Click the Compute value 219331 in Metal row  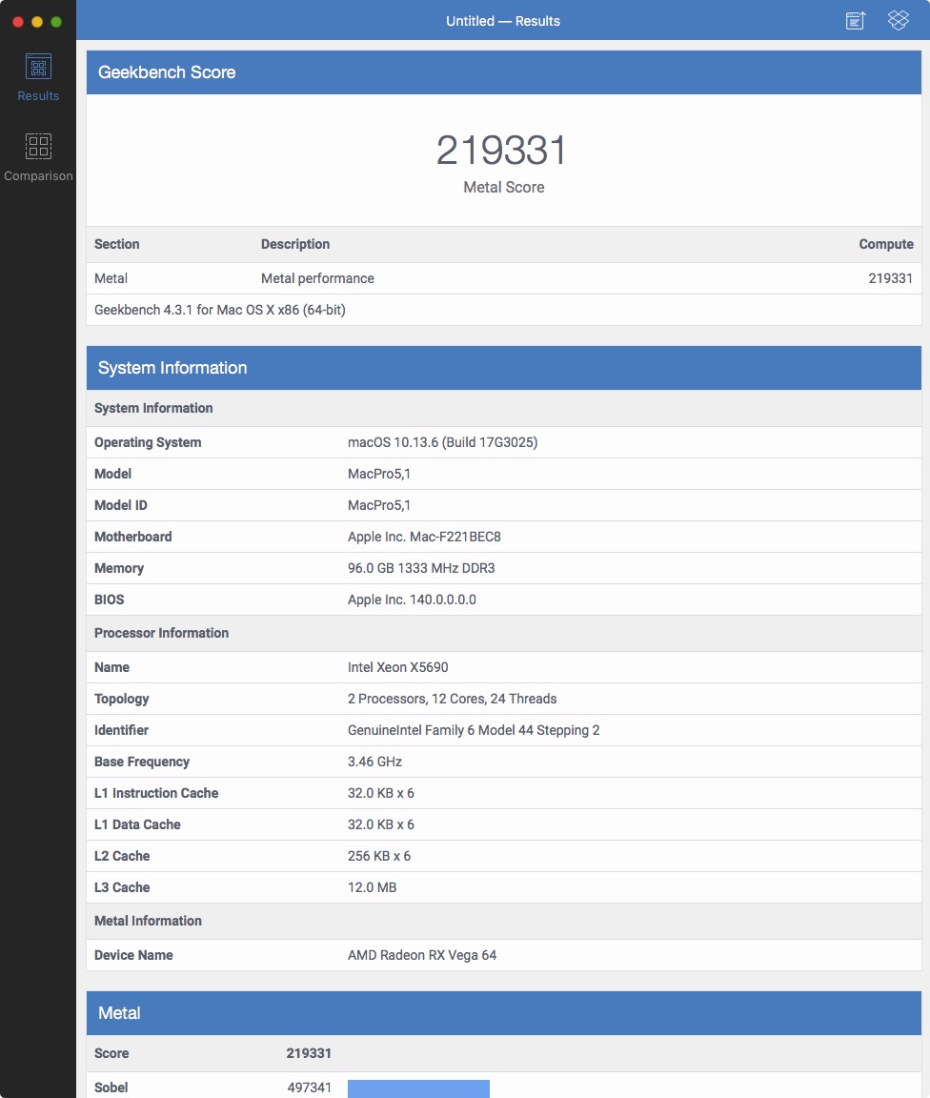[x=890, y=278]
